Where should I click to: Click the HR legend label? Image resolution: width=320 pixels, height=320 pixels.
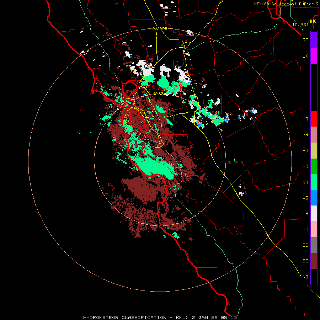click(x=305, y=166)
